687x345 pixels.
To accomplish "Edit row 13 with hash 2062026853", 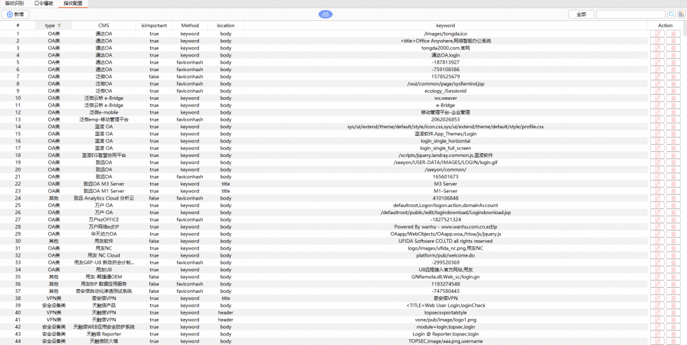I will click(657, 119).
